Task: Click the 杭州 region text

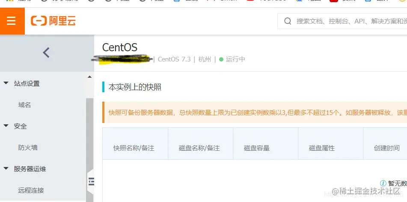Action: click(x=205, y=59)
